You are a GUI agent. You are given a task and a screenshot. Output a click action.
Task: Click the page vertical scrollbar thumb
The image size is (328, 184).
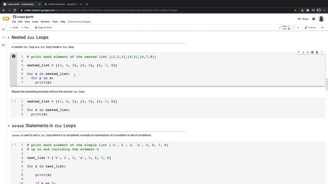point(326,84)
